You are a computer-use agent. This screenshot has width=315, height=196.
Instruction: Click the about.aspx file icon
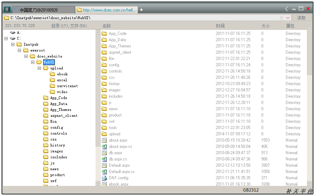pyautogui.click(x=104, y=140)
